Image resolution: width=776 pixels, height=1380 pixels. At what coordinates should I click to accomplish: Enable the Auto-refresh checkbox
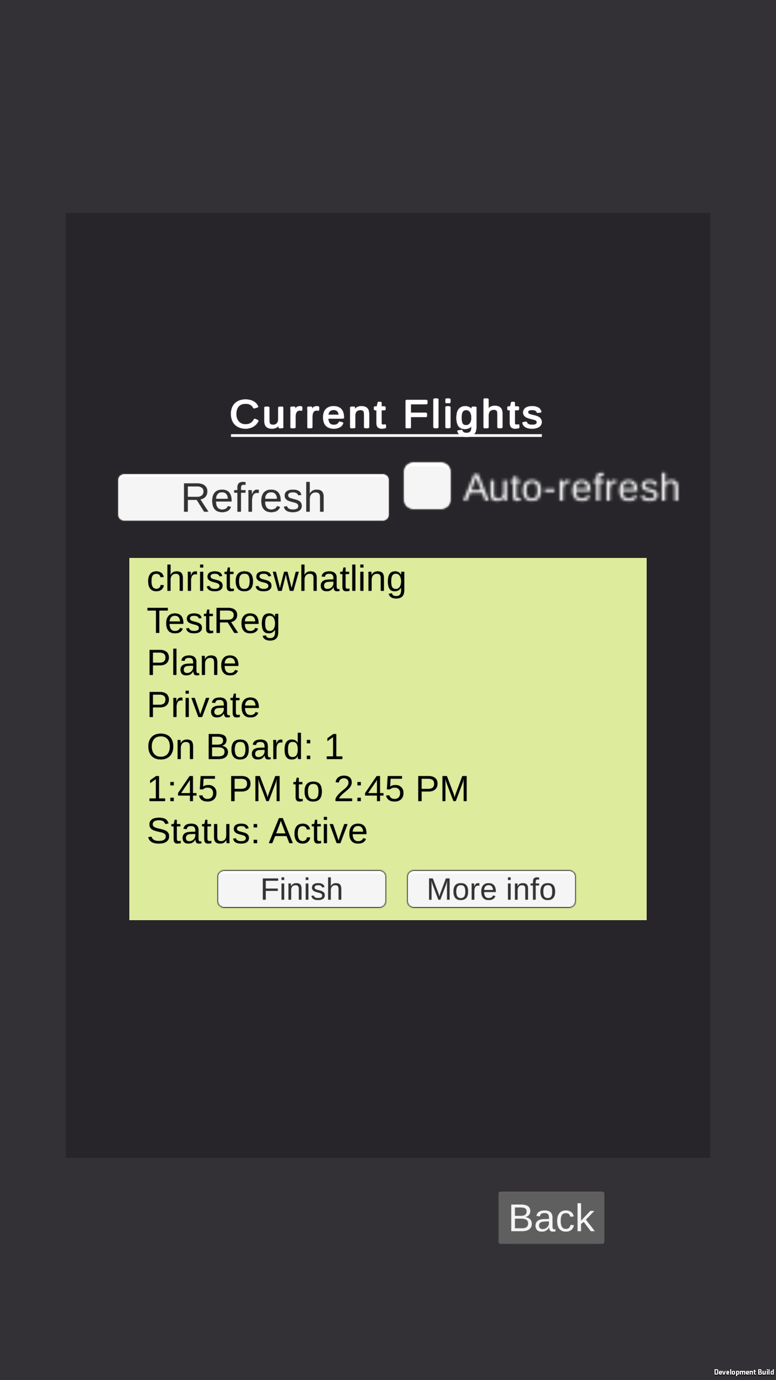(x=427, y=486)
